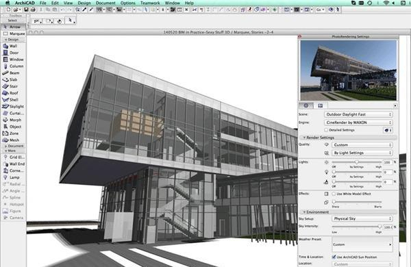
Task: Open the Edit menu
Action: point(55,3)
